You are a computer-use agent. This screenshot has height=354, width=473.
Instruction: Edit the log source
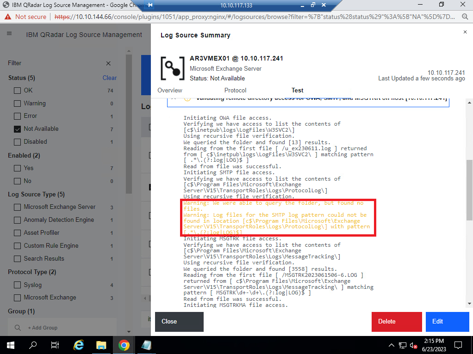click(448, 322)
